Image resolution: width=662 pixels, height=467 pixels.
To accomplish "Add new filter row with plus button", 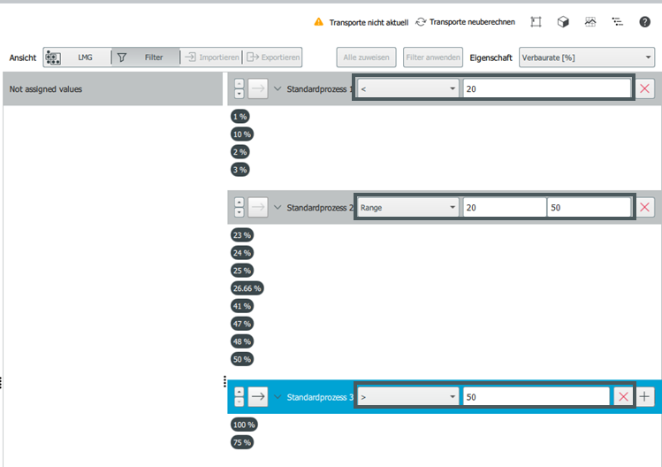I will 645,397.
